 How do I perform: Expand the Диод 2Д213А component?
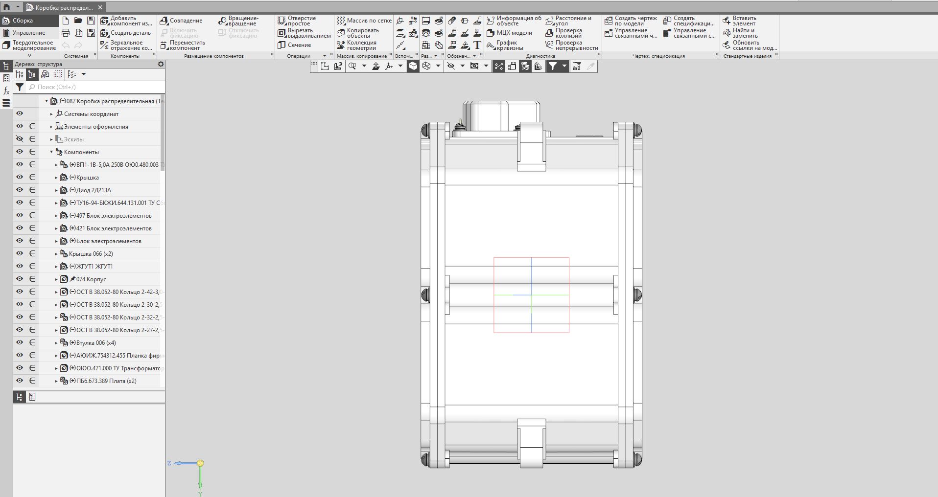click(56, 190)
